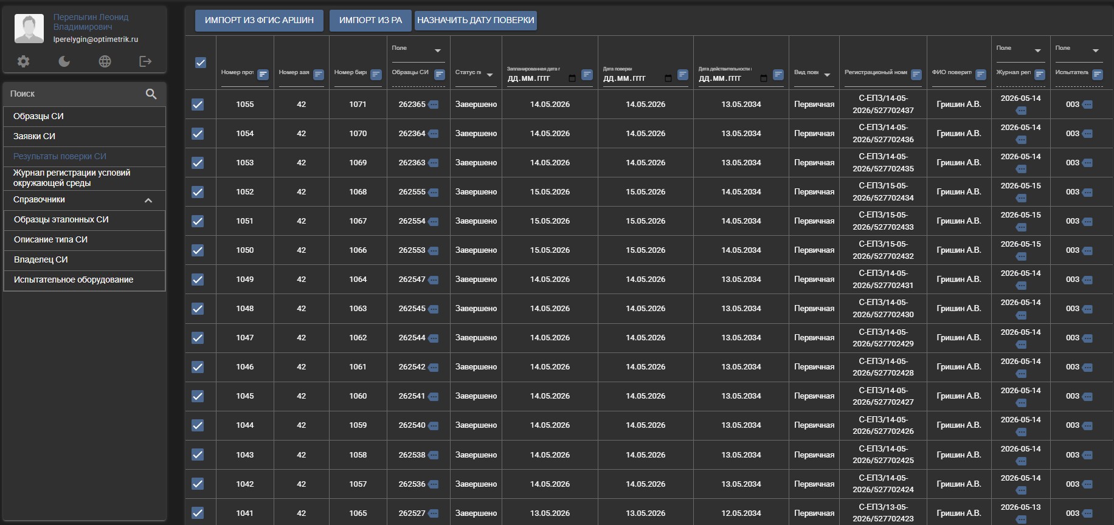Open filter icon for Журнал рег column
The width and height of the screenshot is (1114, 525).
[x=1039, y=75]
